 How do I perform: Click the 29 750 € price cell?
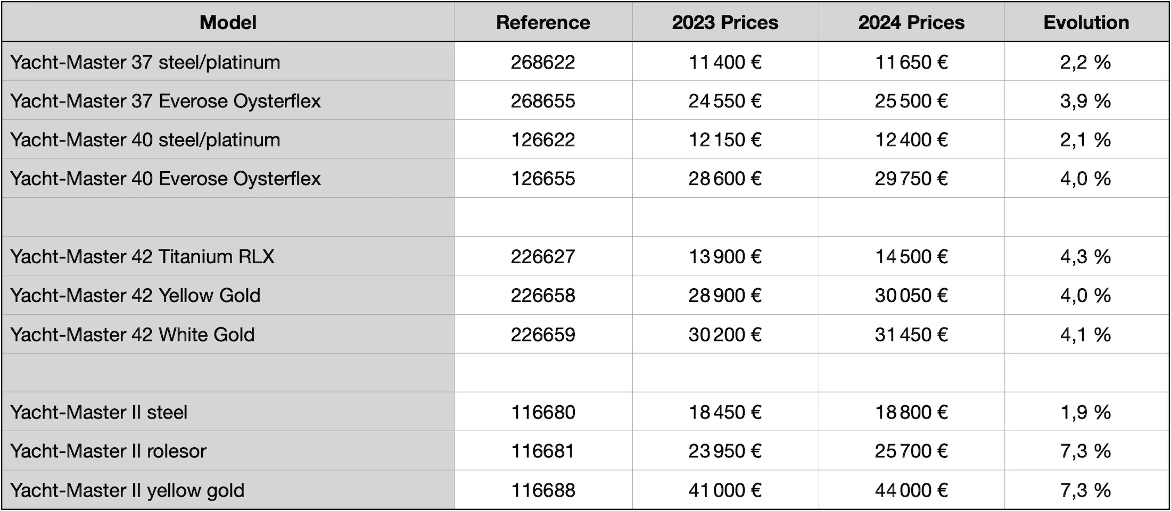pos(911,179)
